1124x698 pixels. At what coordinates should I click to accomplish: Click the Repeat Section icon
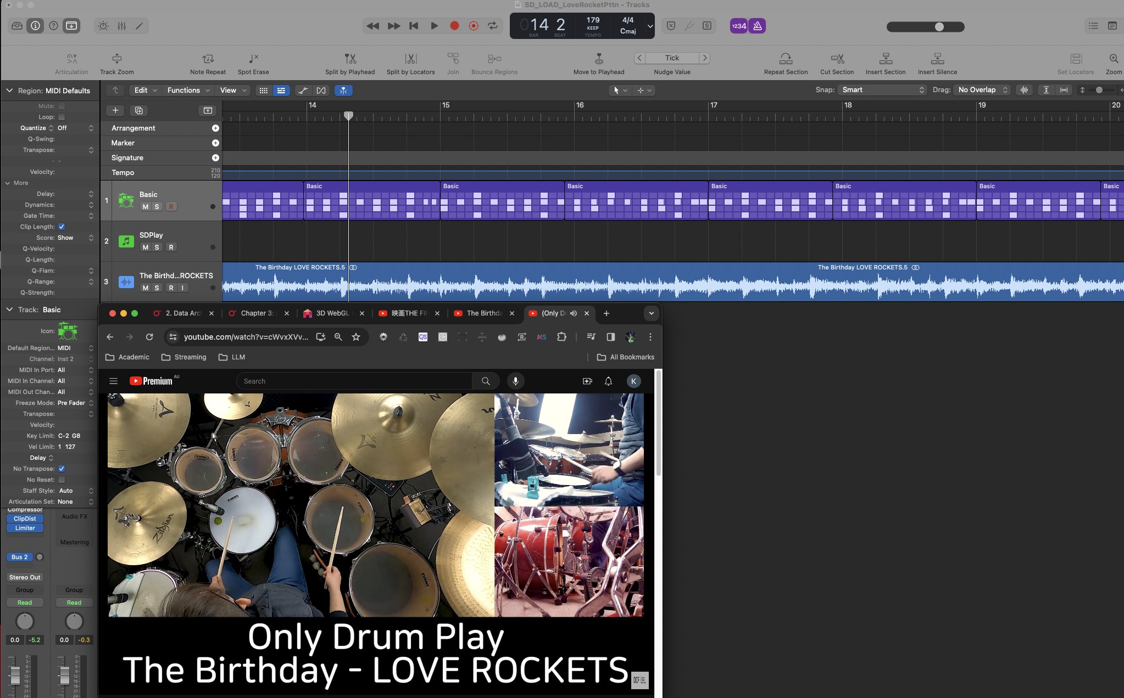pyautogui.click(x=786, y=59)
